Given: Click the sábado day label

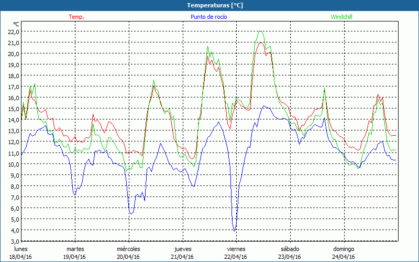Looking at the screenshot, I should (x=290, y=249).
